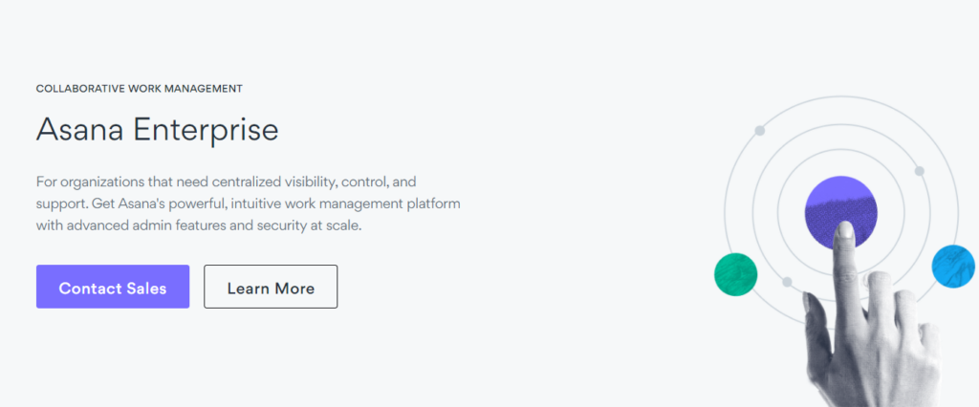Click the 'security at scale' text line
Image resolution: width=979 pixels, height=407 pixels.
(199, 225)
